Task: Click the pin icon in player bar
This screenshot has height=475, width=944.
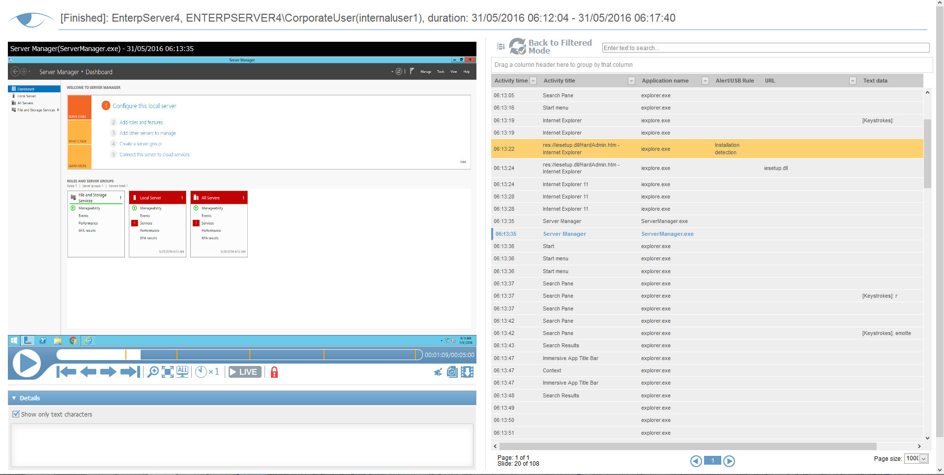Action: [438, 372]
